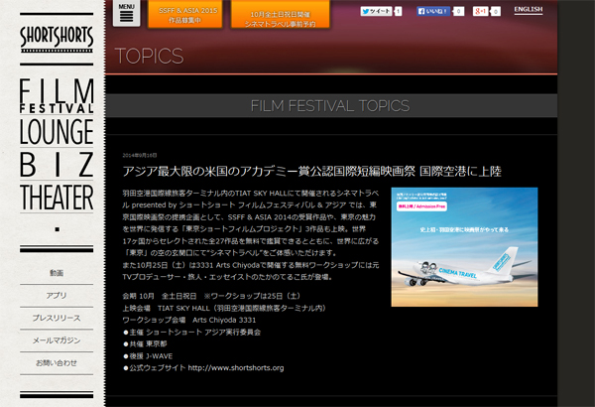The width and height of the screenshot is (595, 407).
Task: Go to the THEATER section
Action: (57, 198)
